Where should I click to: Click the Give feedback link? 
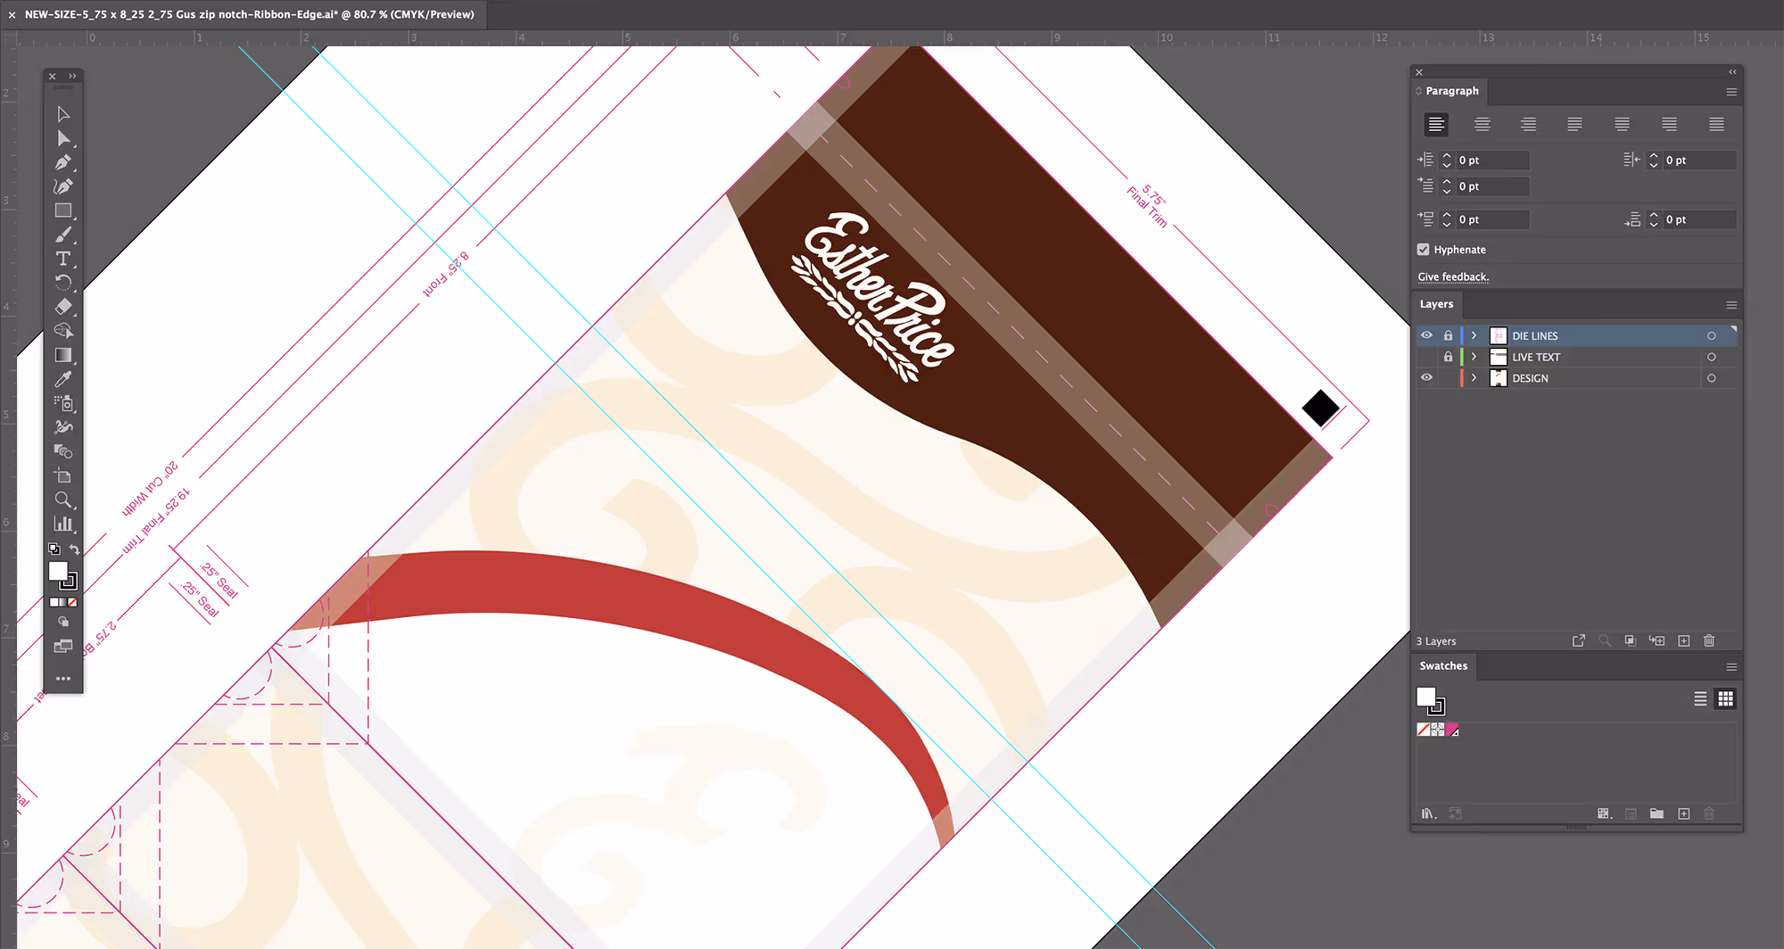pos(1453,276)
